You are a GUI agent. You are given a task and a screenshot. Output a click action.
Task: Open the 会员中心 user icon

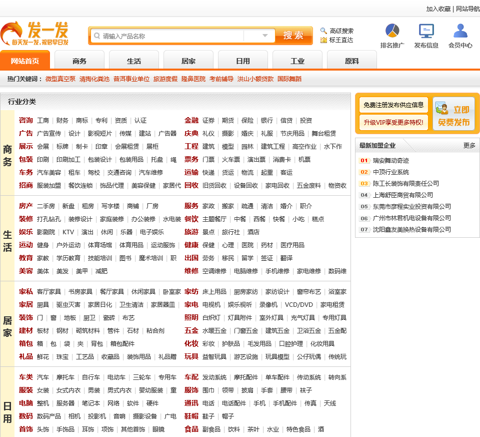click(x=460, y=31)
